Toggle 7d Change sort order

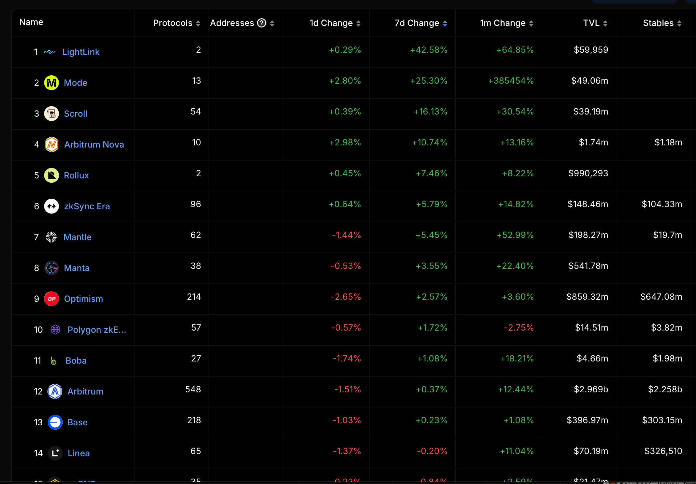tap(445, 23)
